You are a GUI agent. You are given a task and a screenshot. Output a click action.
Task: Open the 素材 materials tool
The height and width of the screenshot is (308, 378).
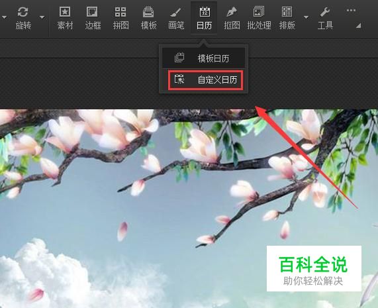[65, 18]
